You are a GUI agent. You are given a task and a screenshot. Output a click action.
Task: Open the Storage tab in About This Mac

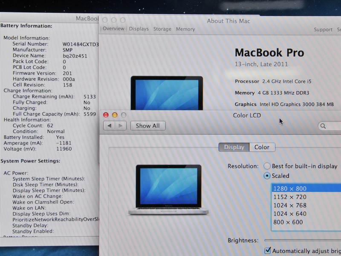pyautogui.click(x=162, y=29)
